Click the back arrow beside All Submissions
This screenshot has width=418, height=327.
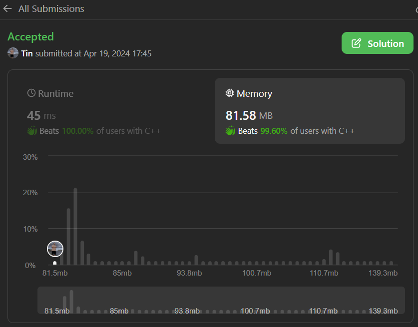point(7,9)
